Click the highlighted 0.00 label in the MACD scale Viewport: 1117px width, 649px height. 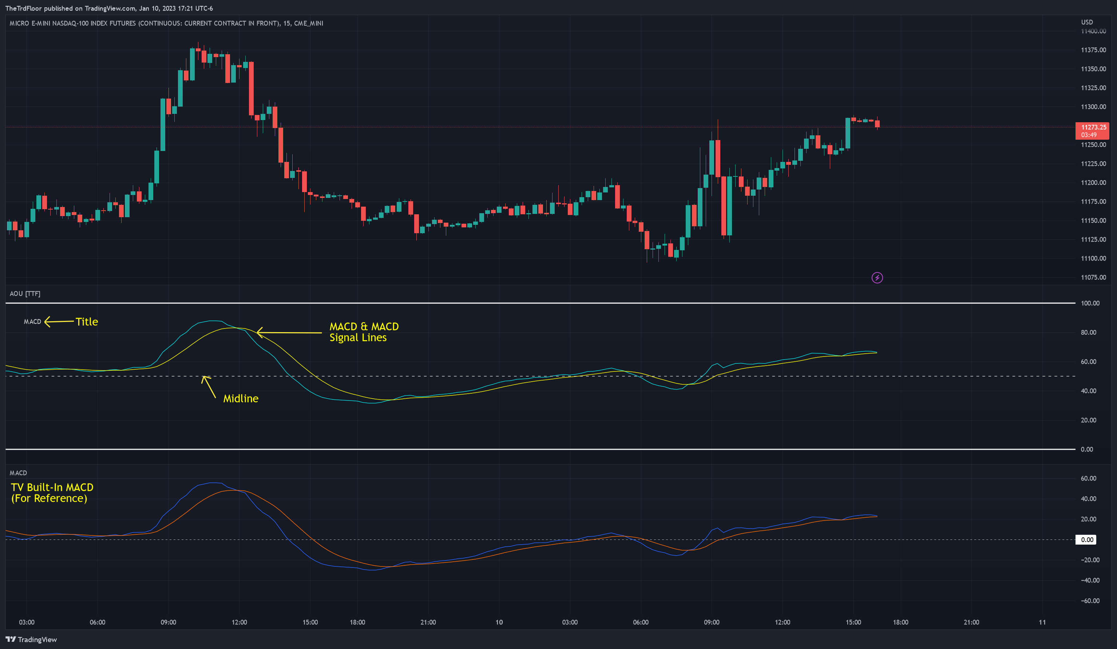[1086, 539]
